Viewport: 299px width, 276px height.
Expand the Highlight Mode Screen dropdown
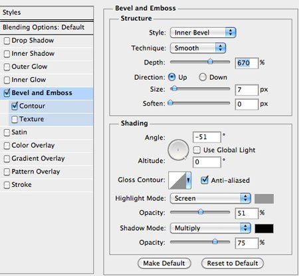pos(211,198)
